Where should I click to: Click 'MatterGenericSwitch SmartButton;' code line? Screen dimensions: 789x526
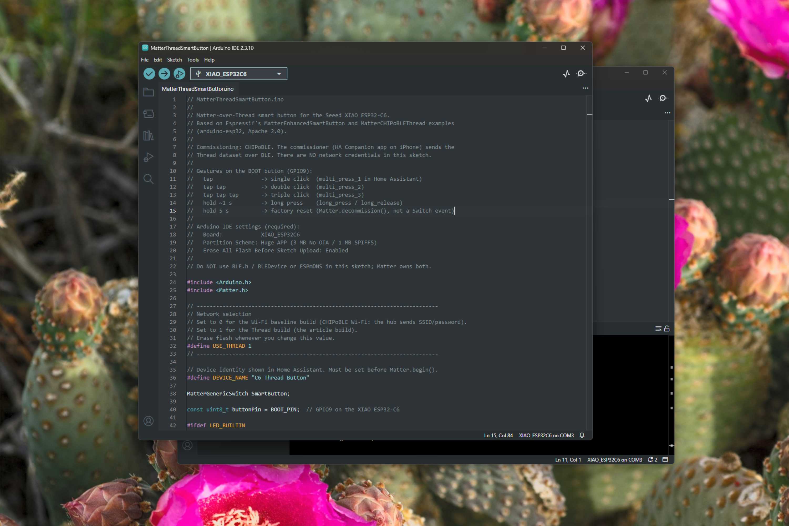[238, 393]
